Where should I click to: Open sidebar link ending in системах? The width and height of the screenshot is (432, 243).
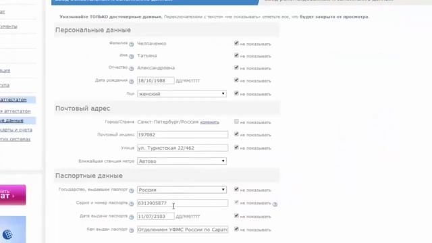click(15, 139)
